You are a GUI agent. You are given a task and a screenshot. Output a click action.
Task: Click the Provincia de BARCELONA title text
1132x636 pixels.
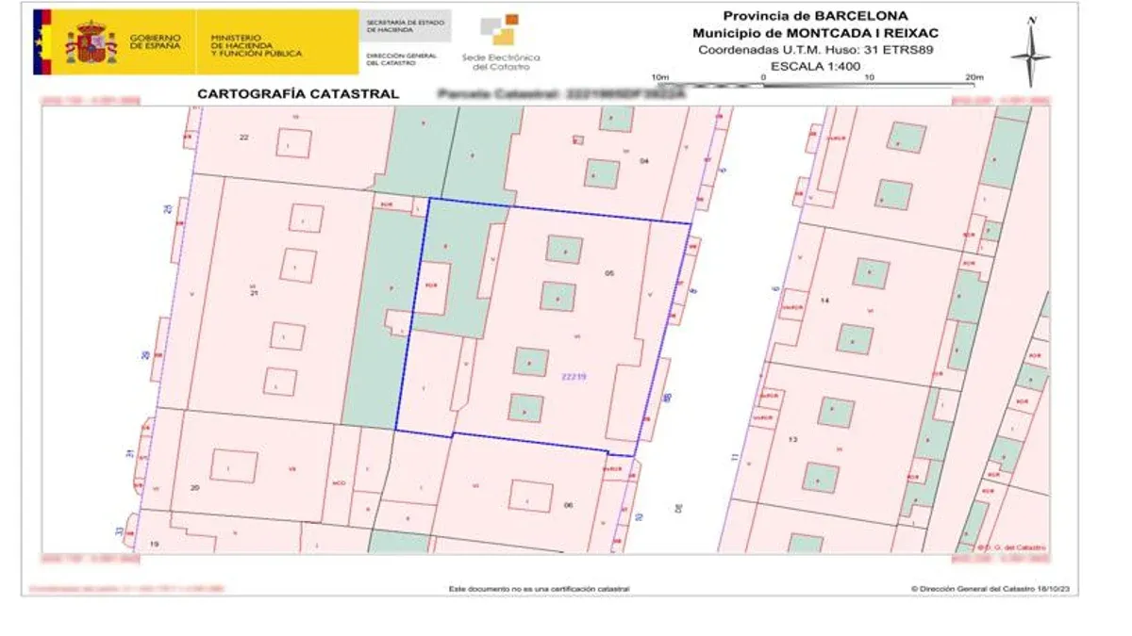pos(815,15)
